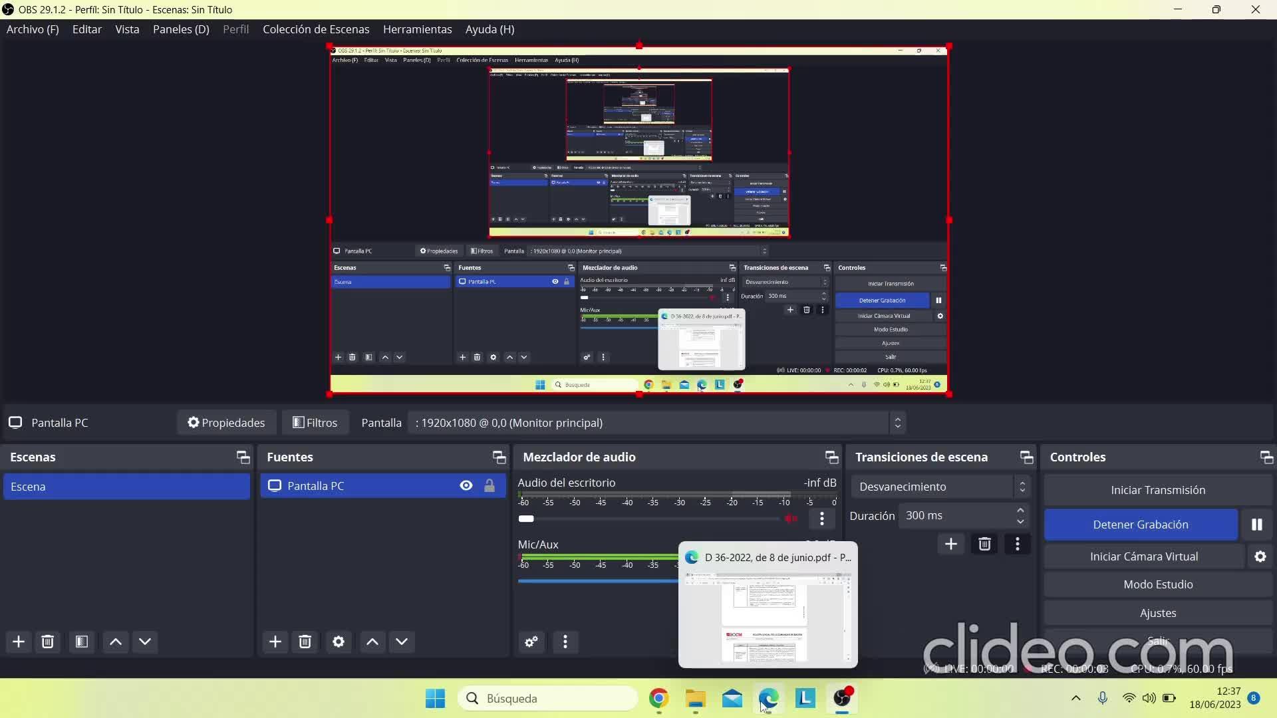Open source properties gear in Fuentes panel
Viewport: 1277px width, 718px height.
coord(339,642)
